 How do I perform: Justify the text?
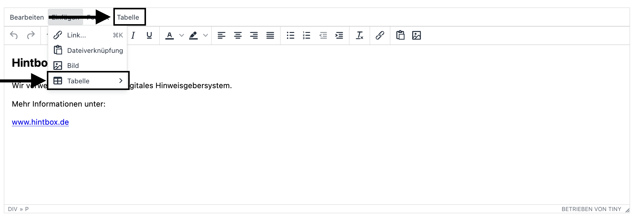[270, 35]
